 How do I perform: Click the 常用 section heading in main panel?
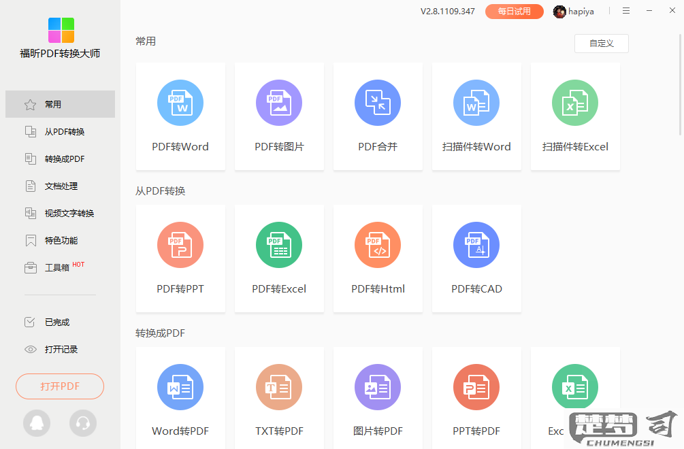click(146, 41)
